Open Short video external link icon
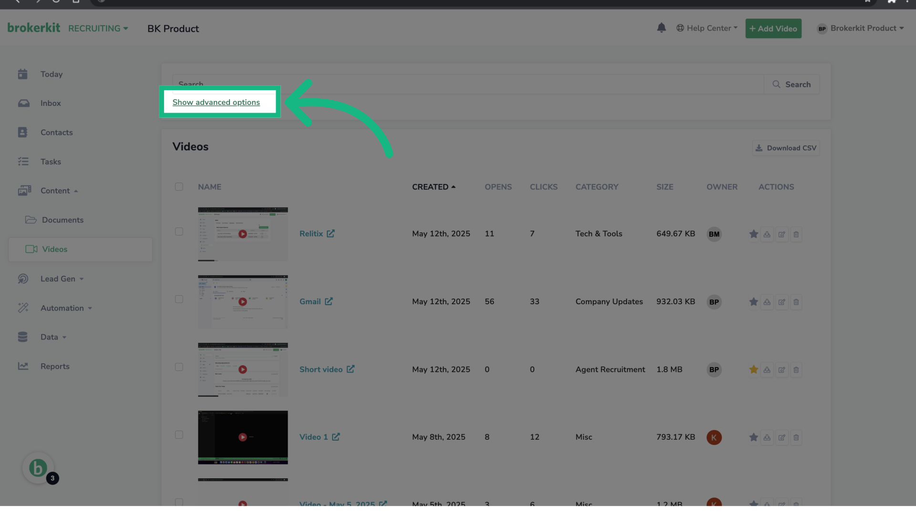 [x=351, y=369]
